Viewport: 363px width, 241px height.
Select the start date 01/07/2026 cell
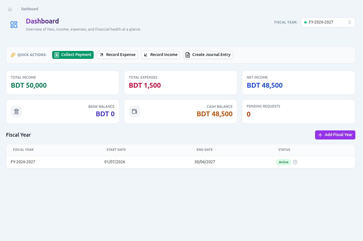pyautogui.click(x=115, y=162)
